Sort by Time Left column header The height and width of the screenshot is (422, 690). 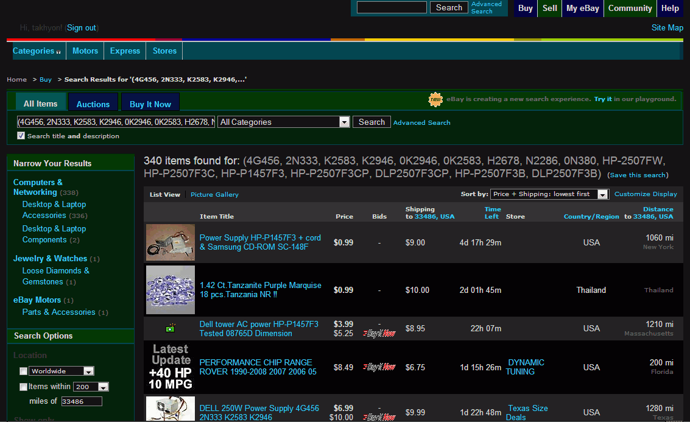493,213
